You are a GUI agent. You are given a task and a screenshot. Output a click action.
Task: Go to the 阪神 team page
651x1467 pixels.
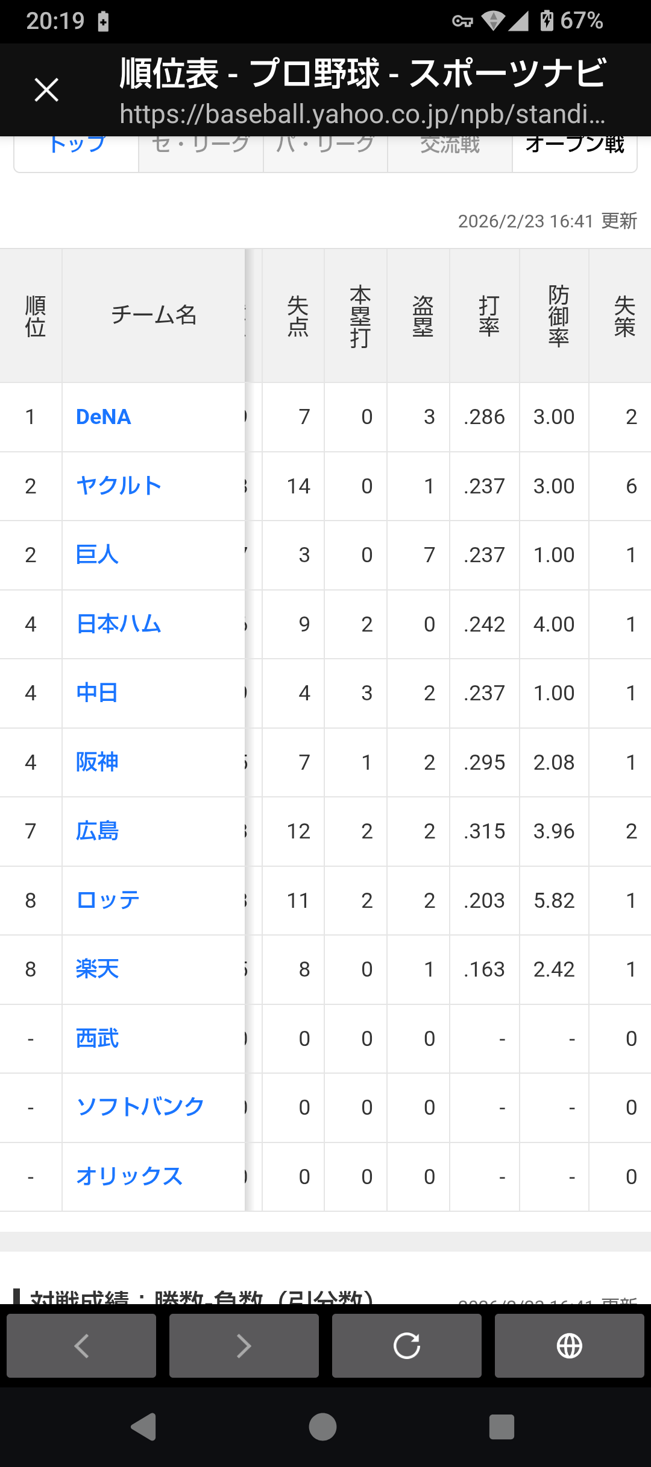97,762
